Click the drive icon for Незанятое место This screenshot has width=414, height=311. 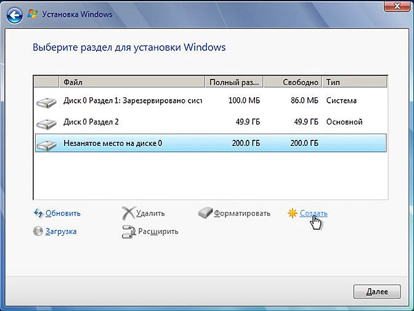click(46, 145)
